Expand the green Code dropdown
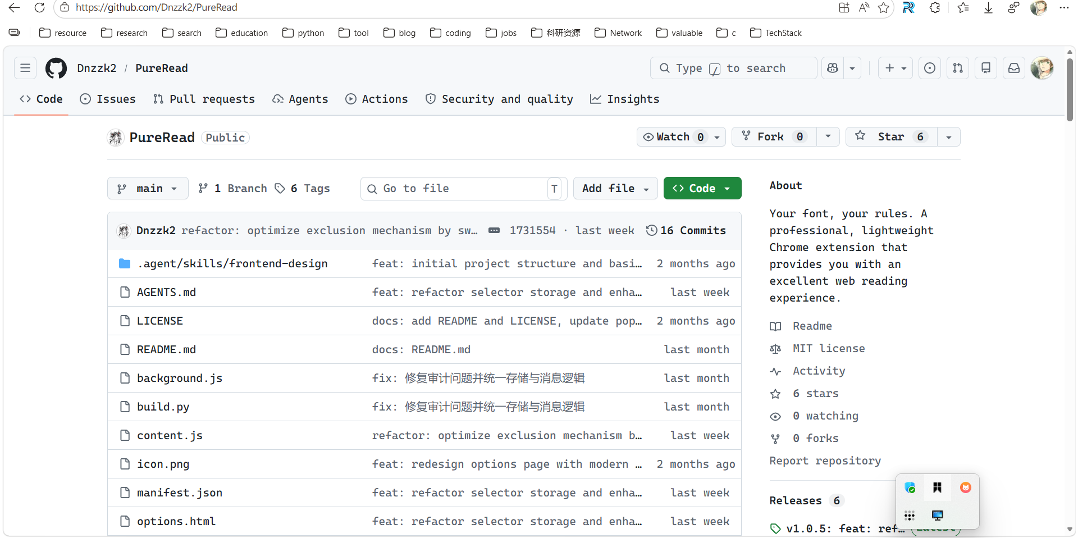 (702, 189)
